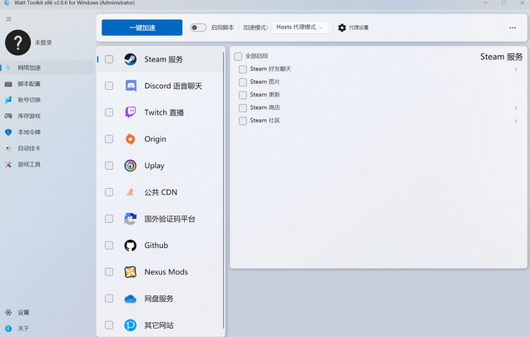Click the 代理设置 label
This screenshot has height=337, width=530.
[359, 27]
